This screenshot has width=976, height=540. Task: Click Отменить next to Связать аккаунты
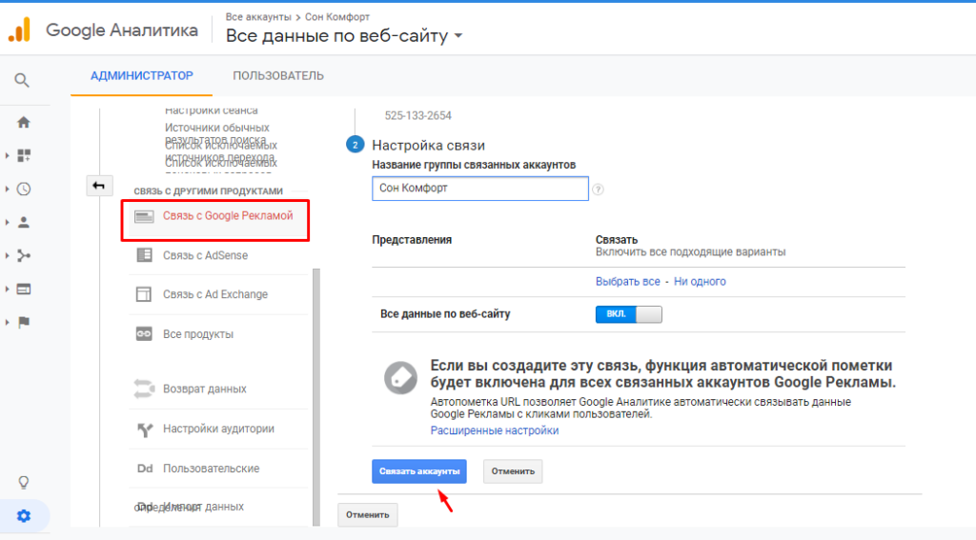click(513, 470)
